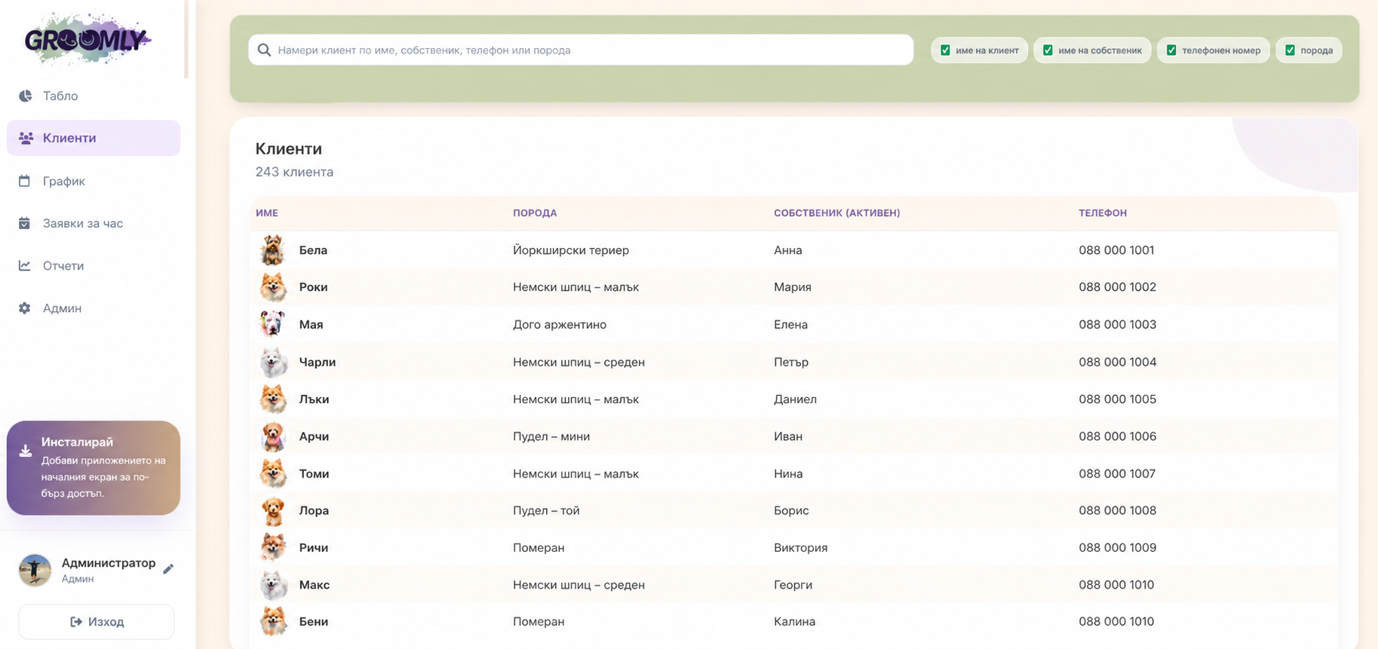1378x649 pixels.
Task: Go to the Отчети section
Action: [x=63, y=265]
